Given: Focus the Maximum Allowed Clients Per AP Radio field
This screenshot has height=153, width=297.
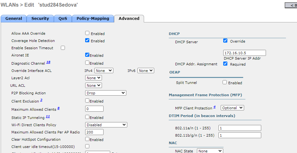Looking at the screenshot, I should pos(94,132).
